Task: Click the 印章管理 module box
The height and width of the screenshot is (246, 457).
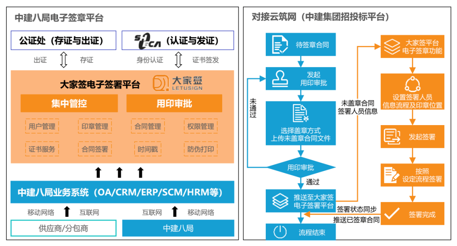Action: (95, 126)
